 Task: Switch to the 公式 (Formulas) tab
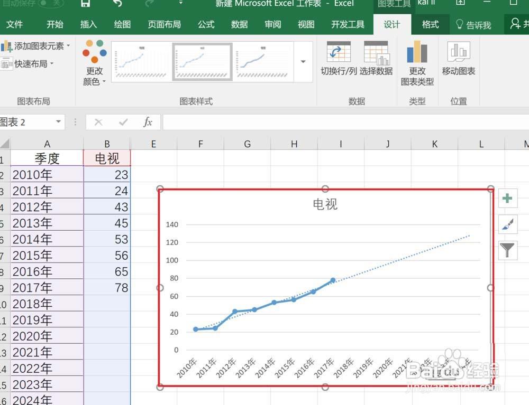click(206, 24)
